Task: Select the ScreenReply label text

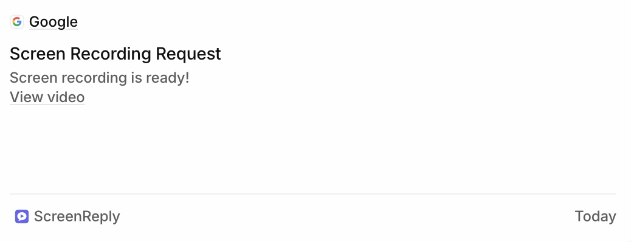Action: point(77,216)
